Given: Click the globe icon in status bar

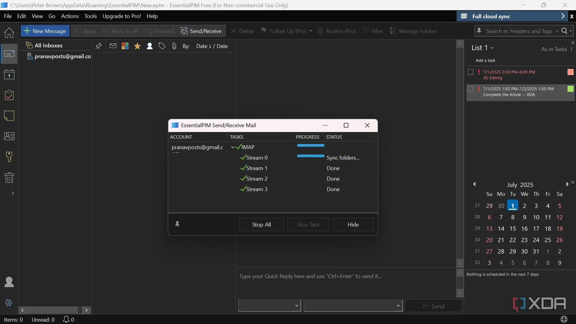Looking at the screenshot, I should (564, 319).
